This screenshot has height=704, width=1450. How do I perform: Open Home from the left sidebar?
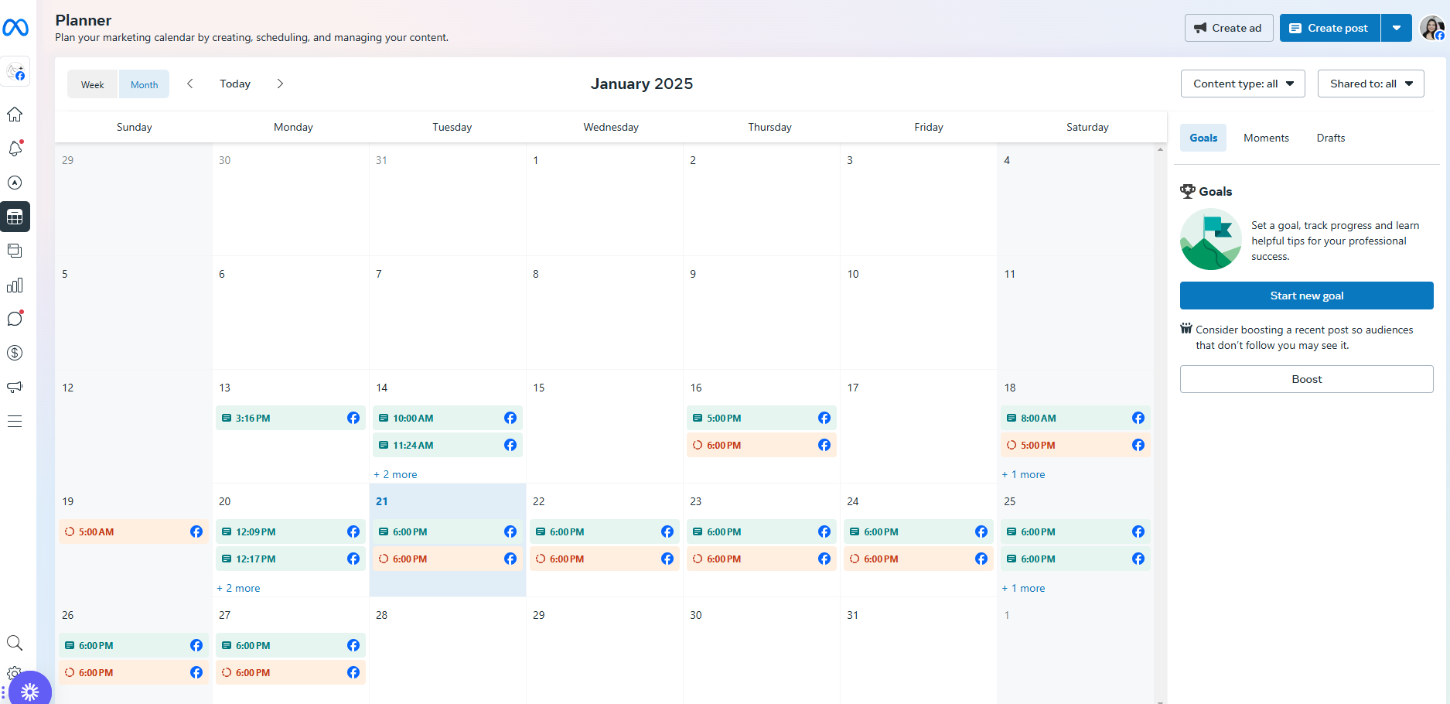pos(15,114)
